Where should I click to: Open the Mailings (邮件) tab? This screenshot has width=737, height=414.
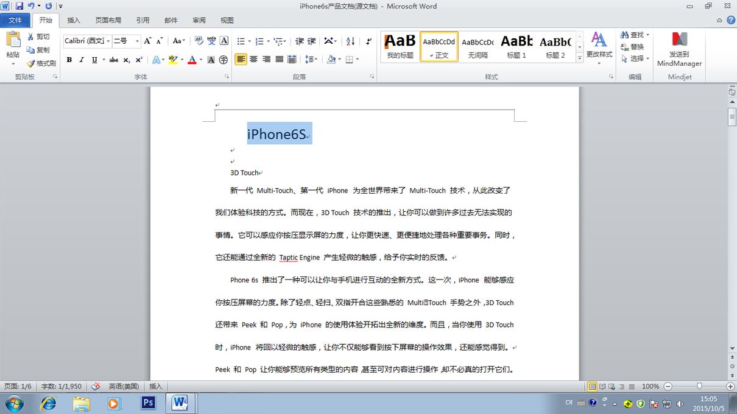[171, 20]
